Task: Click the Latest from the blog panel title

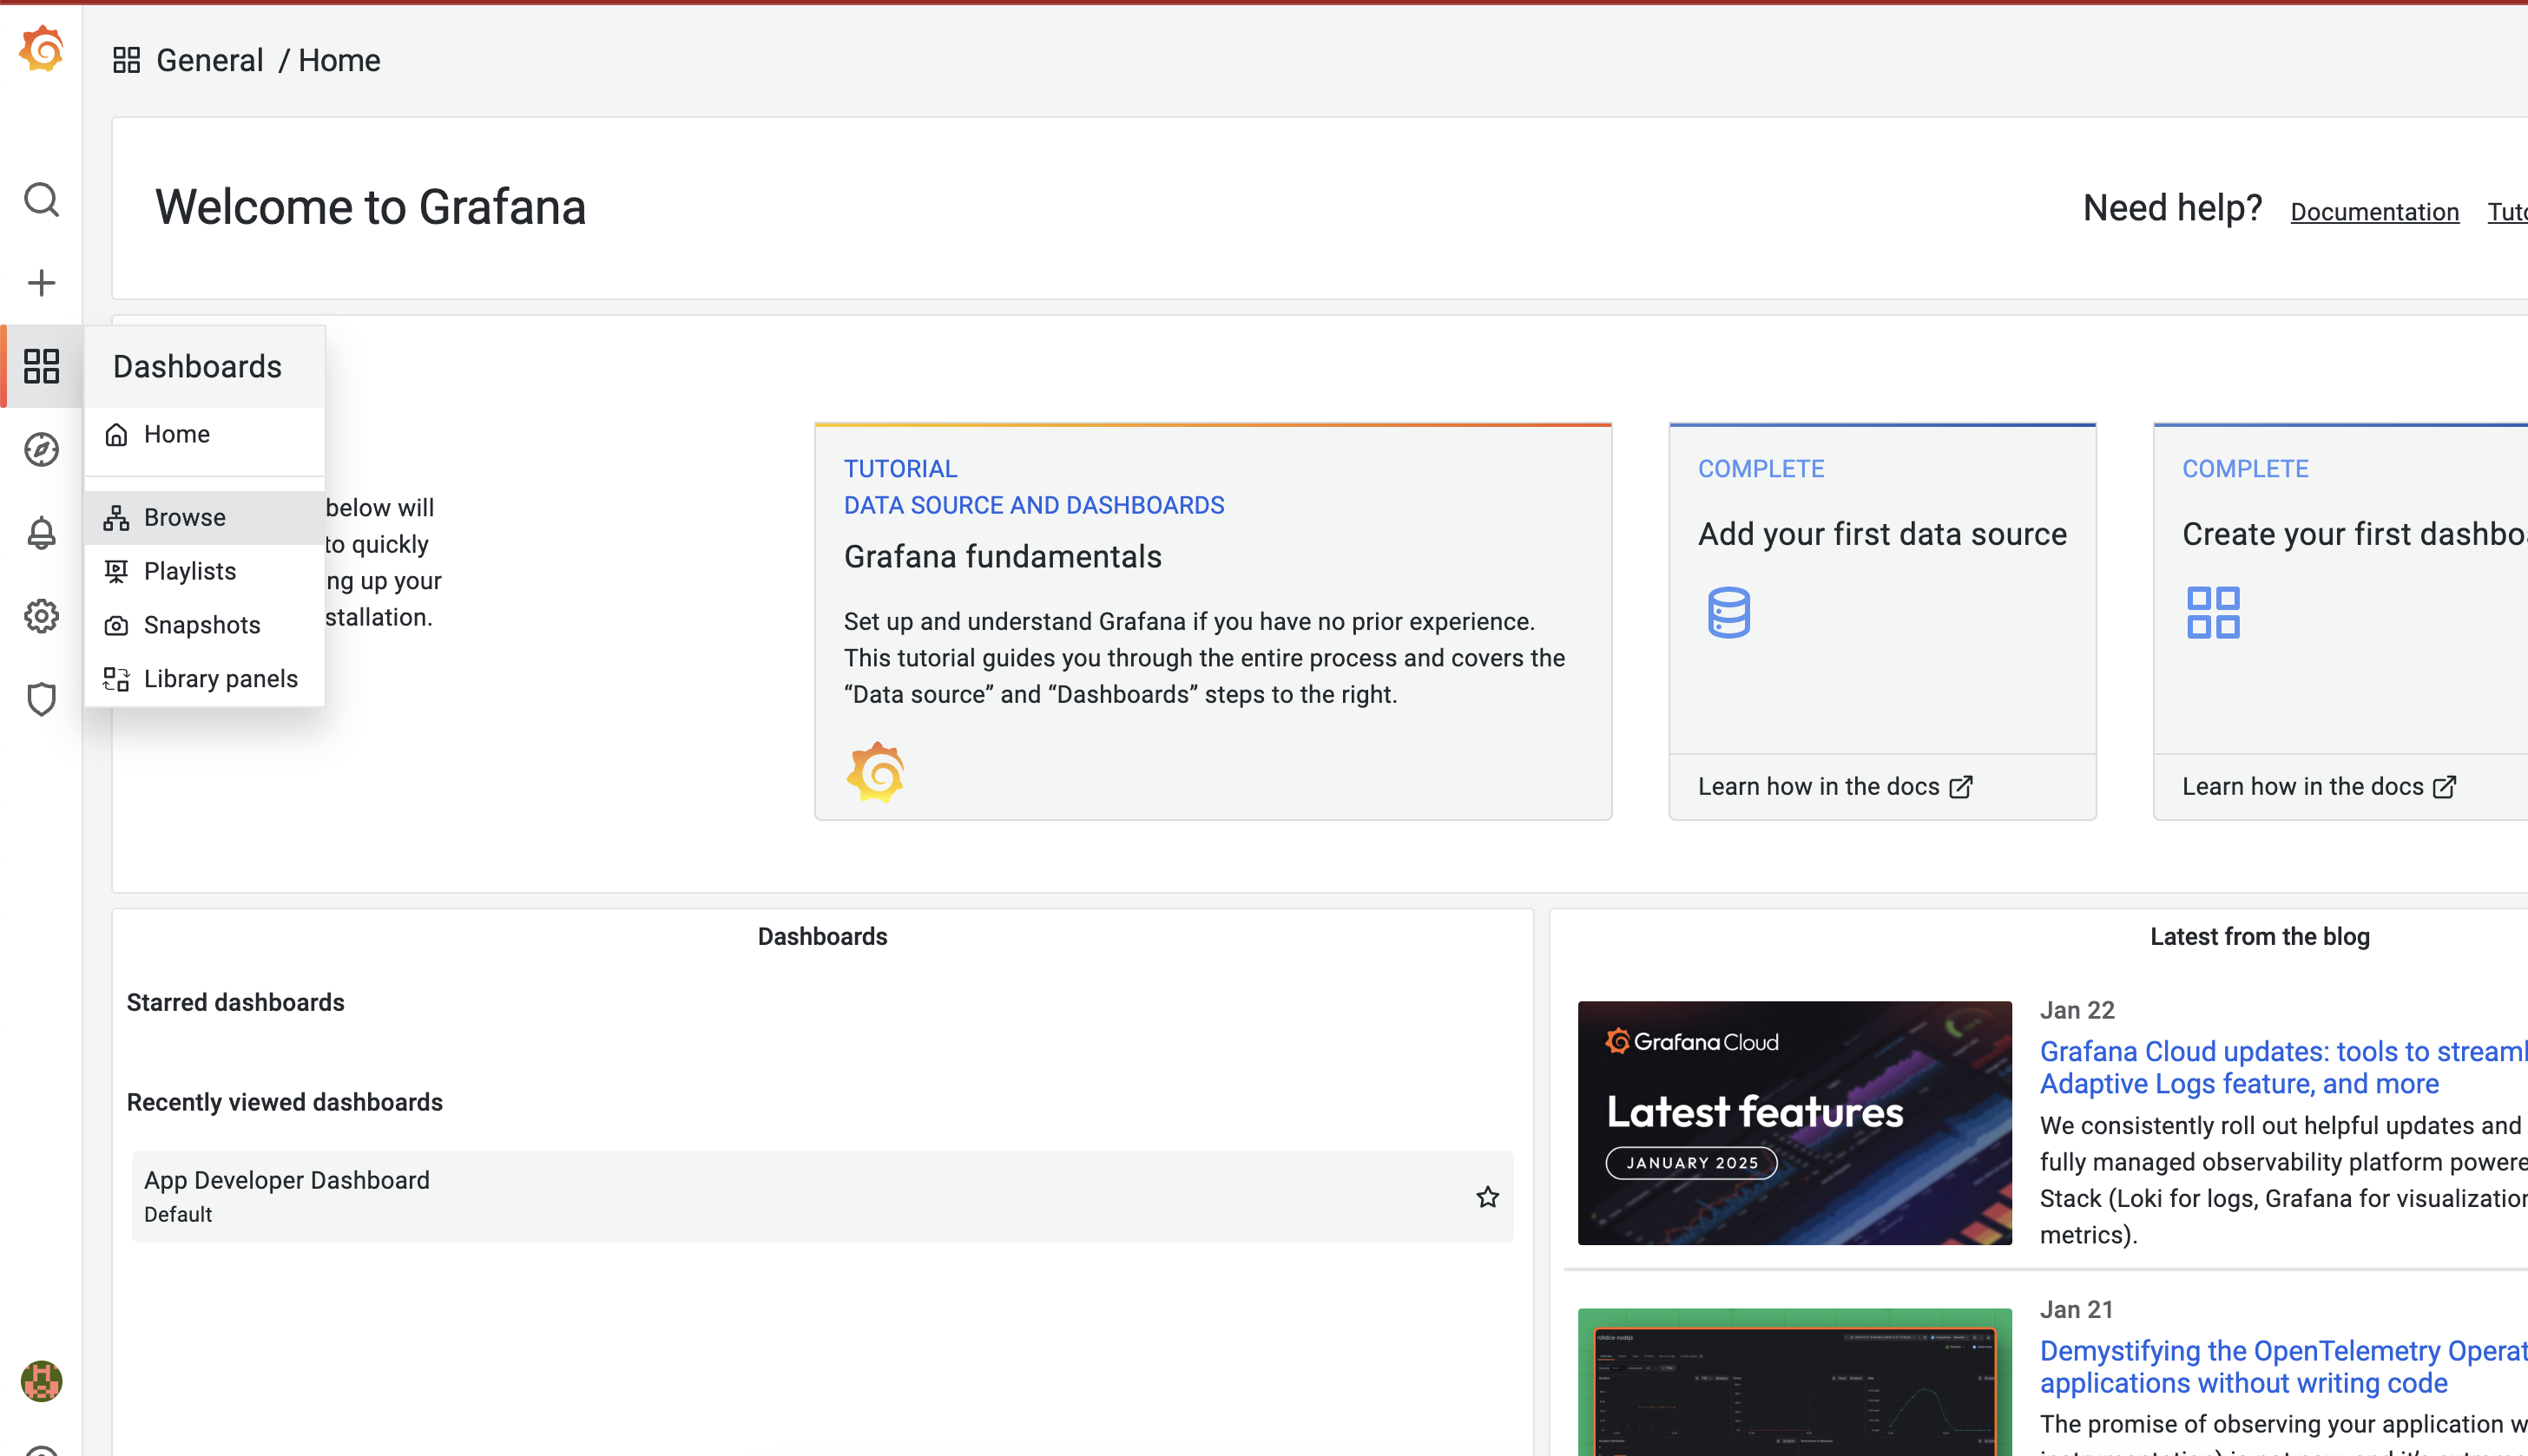Action: click(2260, 936)
